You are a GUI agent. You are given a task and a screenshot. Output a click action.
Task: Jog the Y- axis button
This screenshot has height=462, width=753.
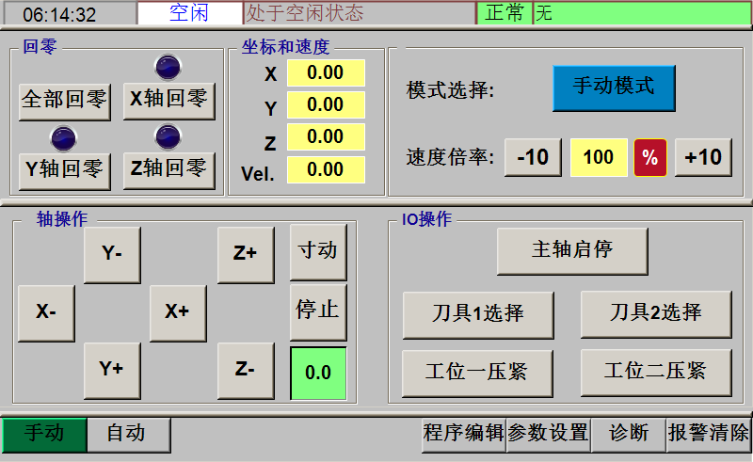pyautogui.click(x=112, y=254)
